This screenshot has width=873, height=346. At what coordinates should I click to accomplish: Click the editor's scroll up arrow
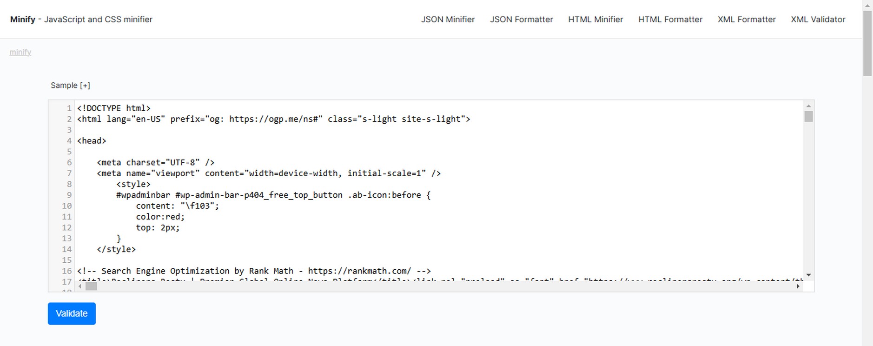point(808,106)
